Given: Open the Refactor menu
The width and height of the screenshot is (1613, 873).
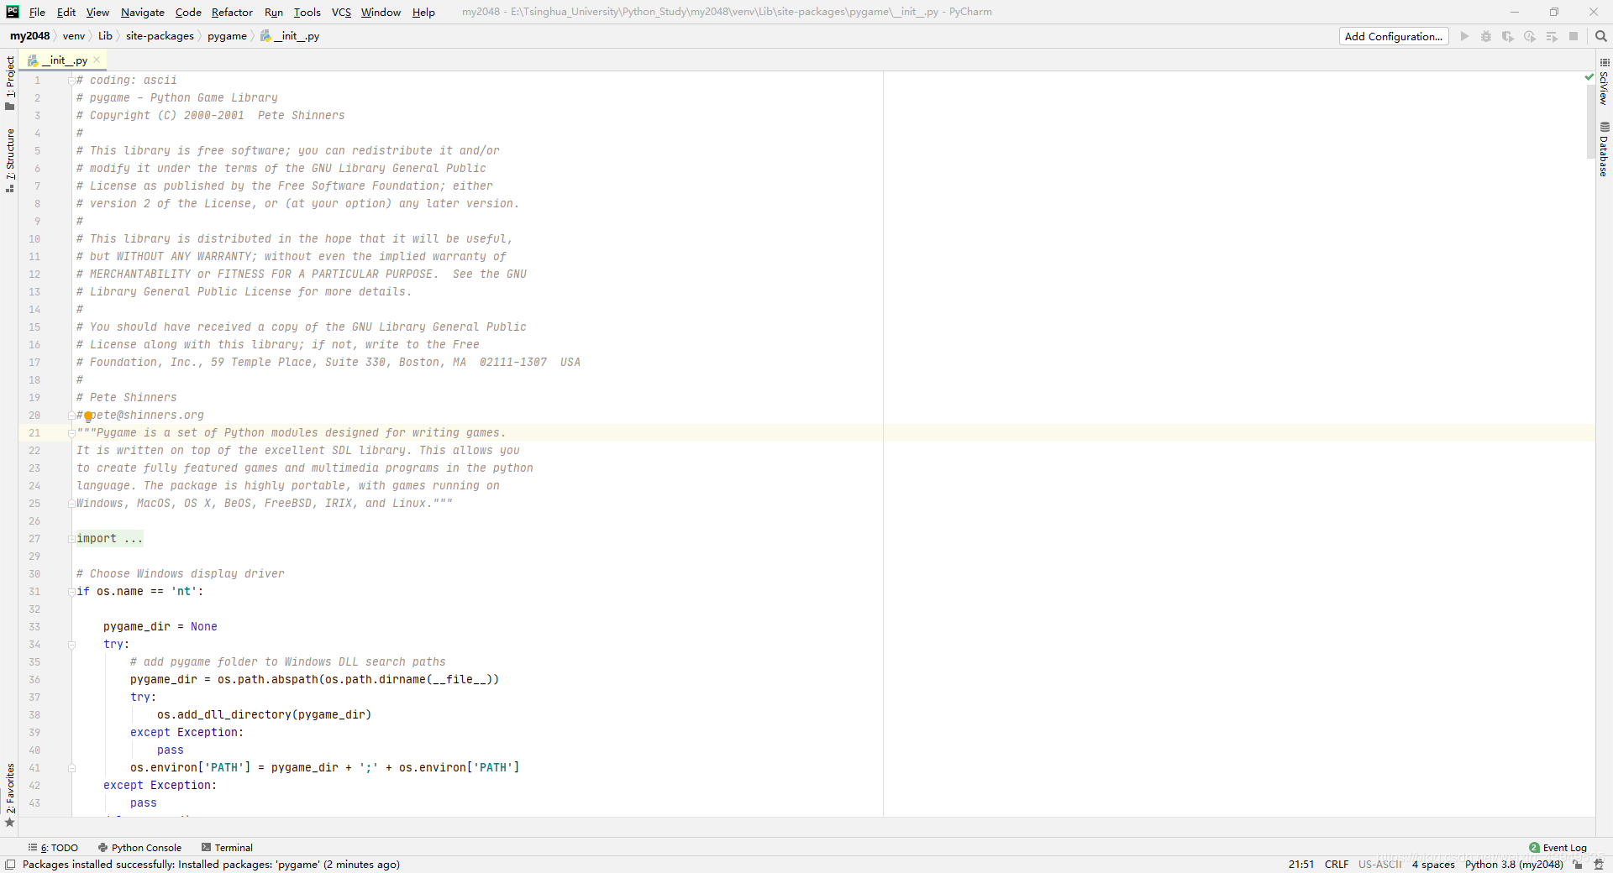Looking at the screenshot, I should [232, 12].
